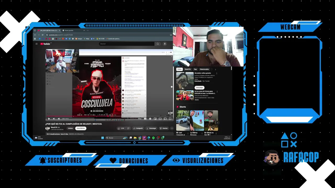The image size is (335, 188).
Task: Select the Todos filter chip
Action: pyautogui.click(x=179, y=69)
